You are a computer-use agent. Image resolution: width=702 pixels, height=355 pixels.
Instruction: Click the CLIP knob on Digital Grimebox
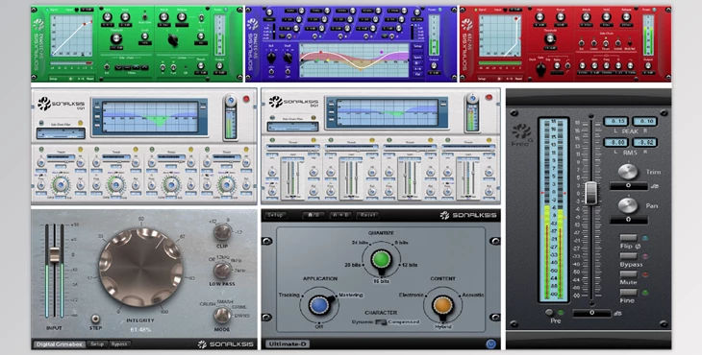[222, 232]
